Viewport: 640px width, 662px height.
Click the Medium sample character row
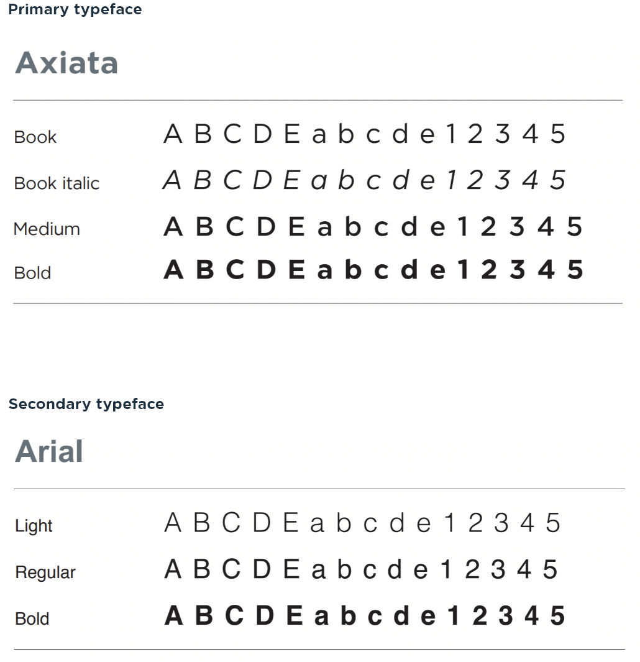pos(373,227)
